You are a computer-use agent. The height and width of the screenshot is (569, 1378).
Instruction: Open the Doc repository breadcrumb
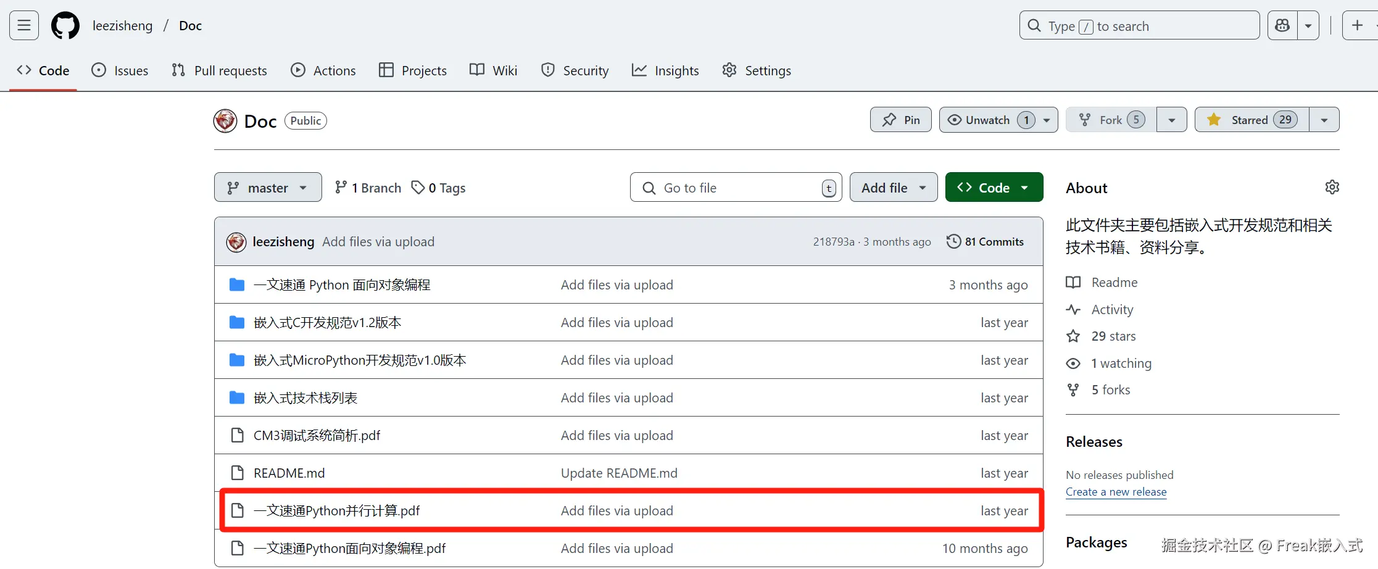point(190,26)
